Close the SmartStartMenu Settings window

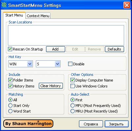[x=127, y=5]
